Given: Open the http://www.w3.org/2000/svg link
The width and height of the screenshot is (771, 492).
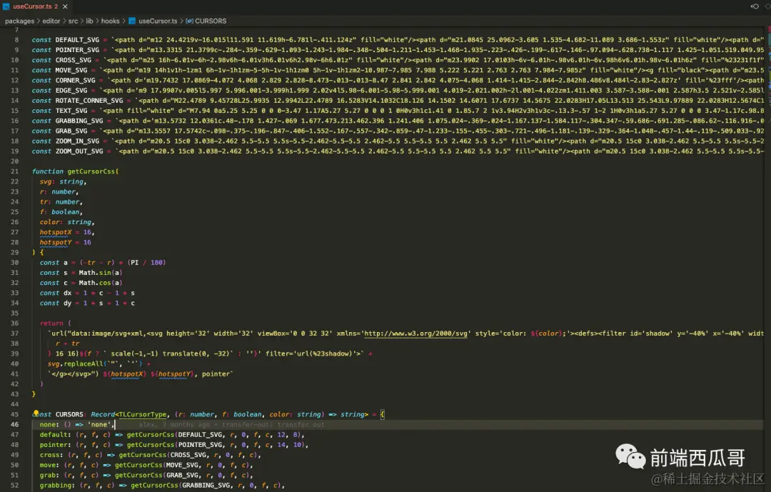Looking at the screenshot, I should 415,333.
